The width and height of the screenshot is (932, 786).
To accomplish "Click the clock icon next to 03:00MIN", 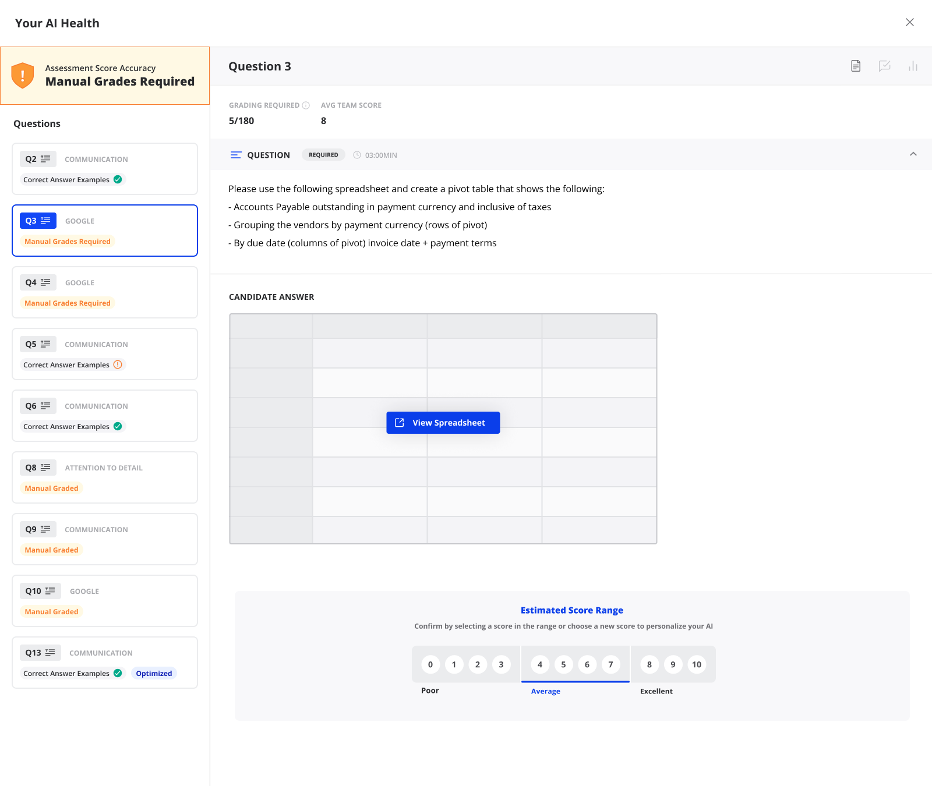I will 356,155.
